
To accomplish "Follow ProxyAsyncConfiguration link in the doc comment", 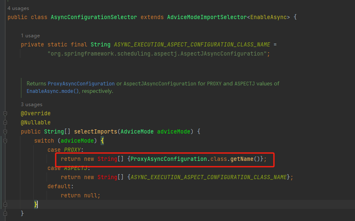I will click(x=81, y=83).
